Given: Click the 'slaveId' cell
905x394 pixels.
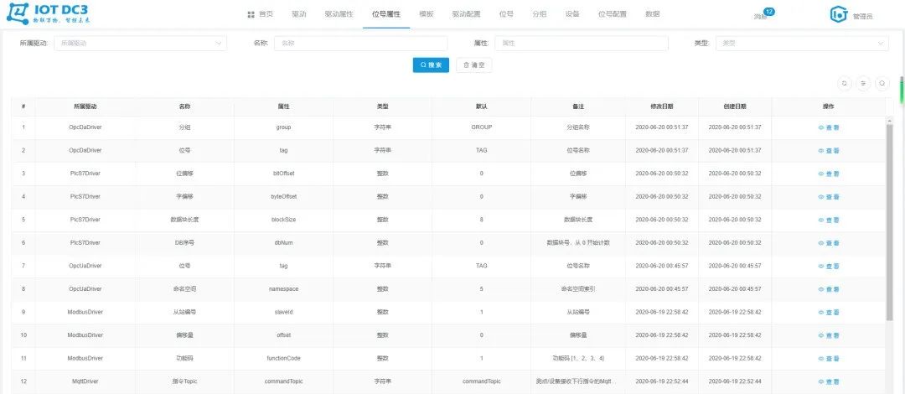Looking at the screenshot, I should 283,312.
